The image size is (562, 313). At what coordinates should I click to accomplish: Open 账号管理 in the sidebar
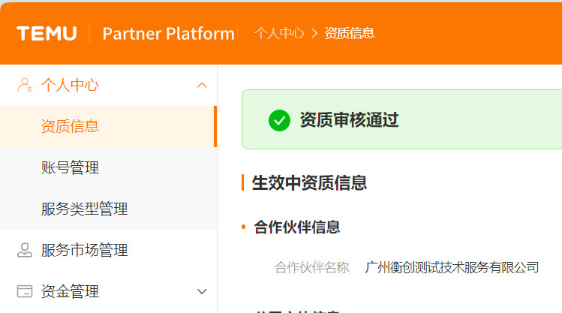click(x=70, y=167)
